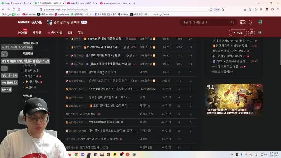This screenshot has height=158, width=281.
Task: Open the 번역을 조질거면 차라리 post
Action: coord(102,72)
